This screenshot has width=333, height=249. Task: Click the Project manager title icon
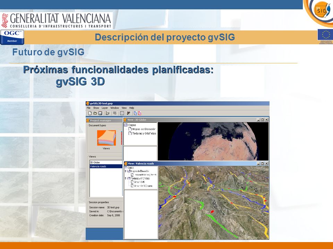(88, 120)
